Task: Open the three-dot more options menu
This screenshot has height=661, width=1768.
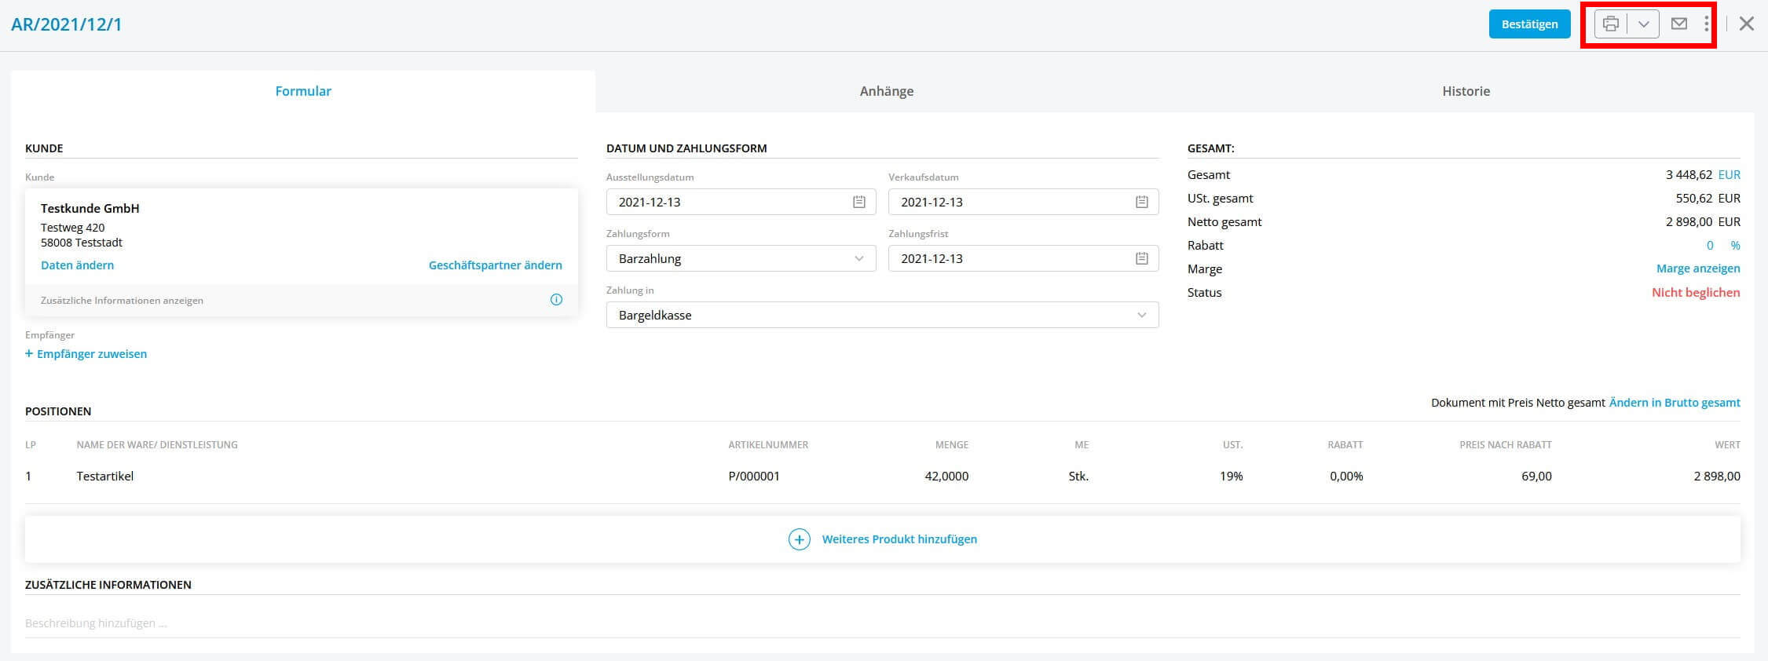Action: point(1707,24)
